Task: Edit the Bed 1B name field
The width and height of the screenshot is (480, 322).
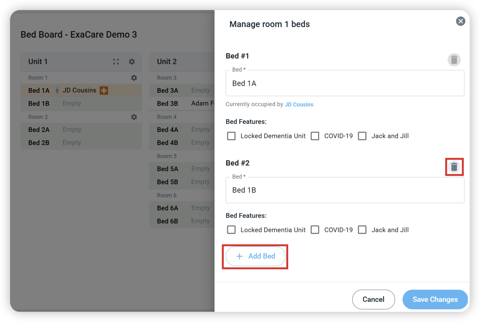Action: click(x=345, y=190)
